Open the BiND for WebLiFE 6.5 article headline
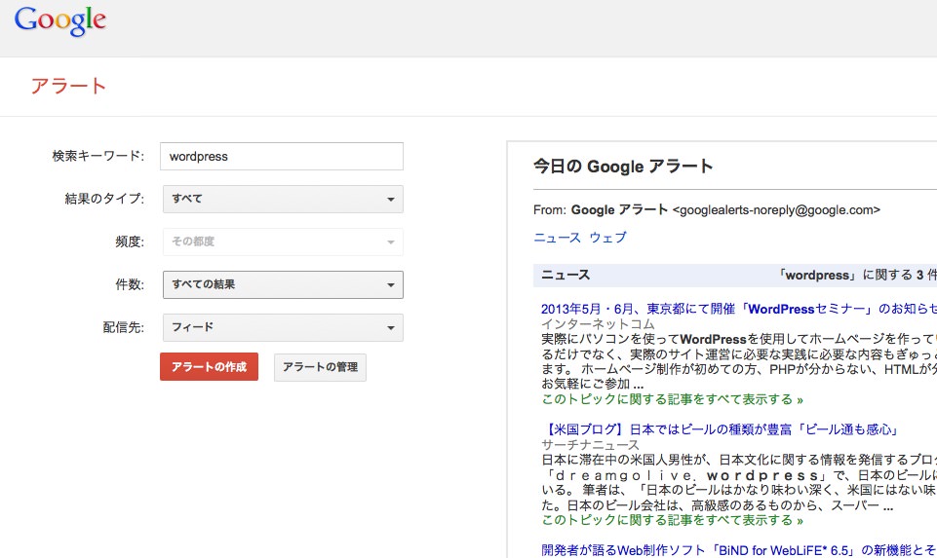 [x=739, y=550]
